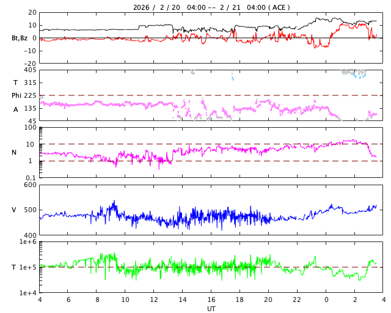Click the "0.1" tick label on density panel
Viewport: 391px width, 313px height.
click(x=31, y=178)
